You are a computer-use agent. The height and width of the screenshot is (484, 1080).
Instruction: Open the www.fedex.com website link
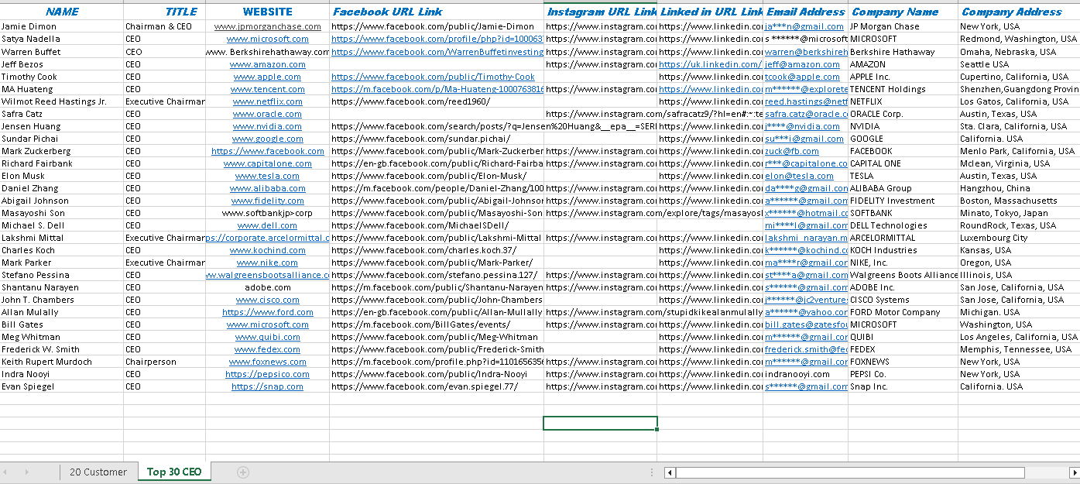(x=268, y=349)
